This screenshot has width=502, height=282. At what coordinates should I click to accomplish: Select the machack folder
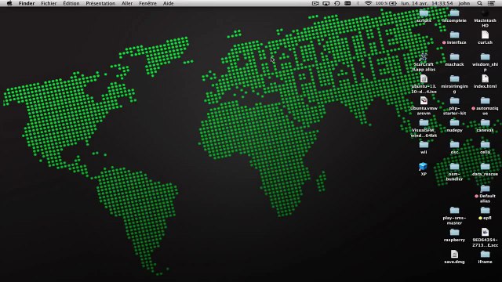tap(454, 57)
